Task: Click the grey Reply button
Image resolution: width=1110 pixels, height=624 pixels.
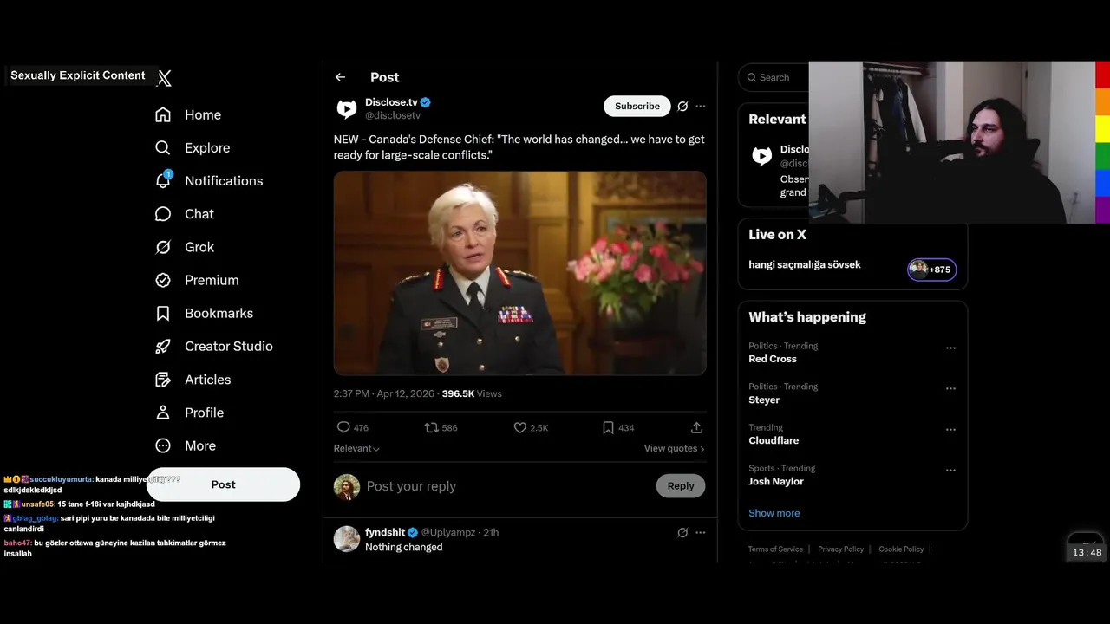Action: coord(681,486)
